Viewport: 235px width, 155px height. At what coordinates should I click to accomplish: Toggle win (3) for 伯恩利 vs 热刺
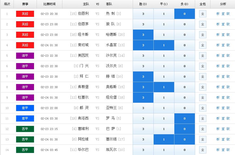click(x=143, y=14)
